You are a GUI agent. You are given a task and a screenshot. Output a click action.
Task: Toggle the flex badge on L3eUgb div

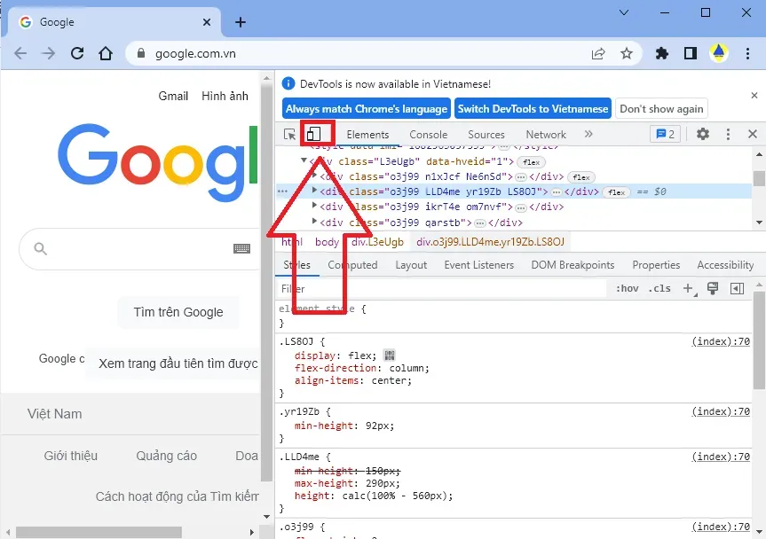(531, 162)
